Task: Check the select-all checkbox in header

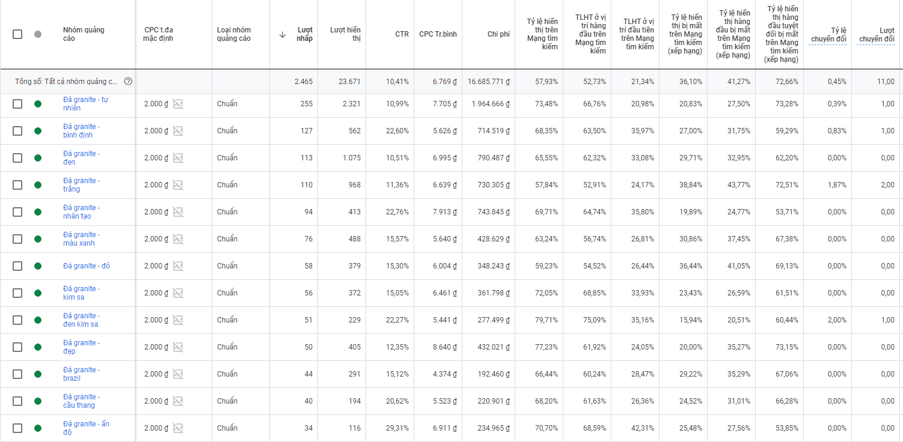Action: tap(17, 34)
